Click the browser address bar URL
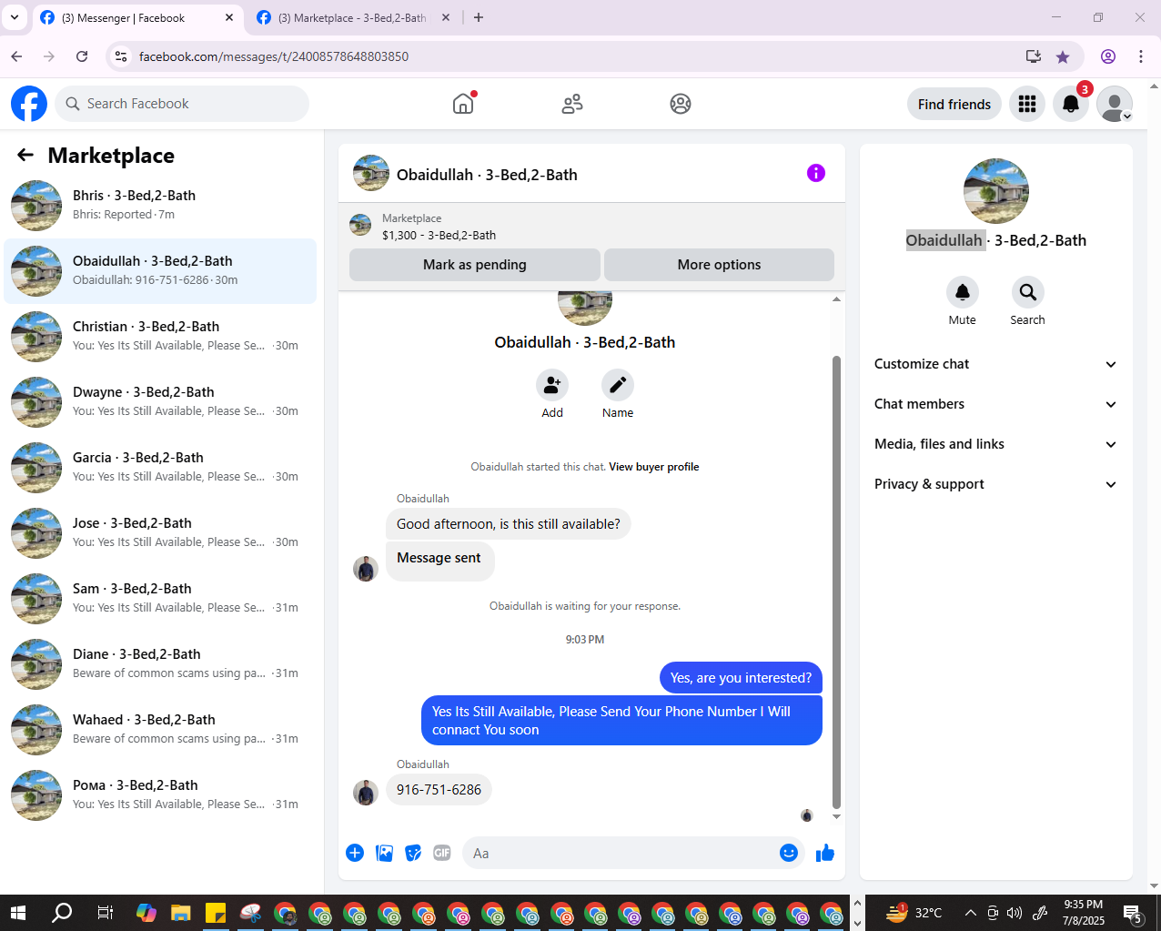Viewport: 1161px width, 931px height. pyautogui.click(x=274, y=56)
